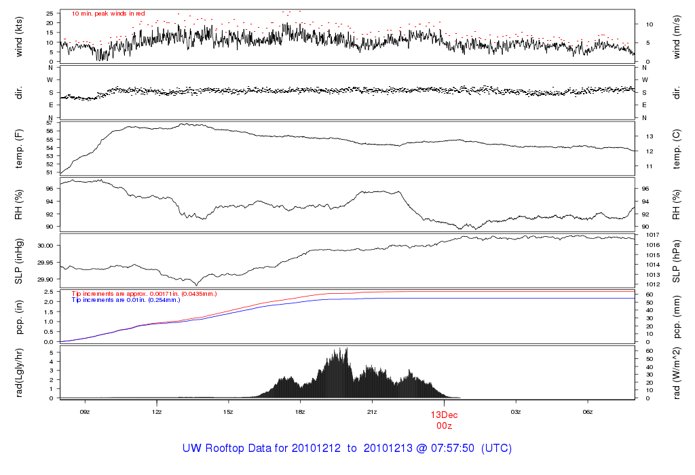Click the 'rad (W/m^2)' axis label
Image resolution: width=695 pixels, height=475 pixels.
677,373
